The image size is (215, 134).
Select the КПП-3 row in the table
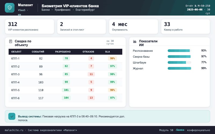coord(65,74)
